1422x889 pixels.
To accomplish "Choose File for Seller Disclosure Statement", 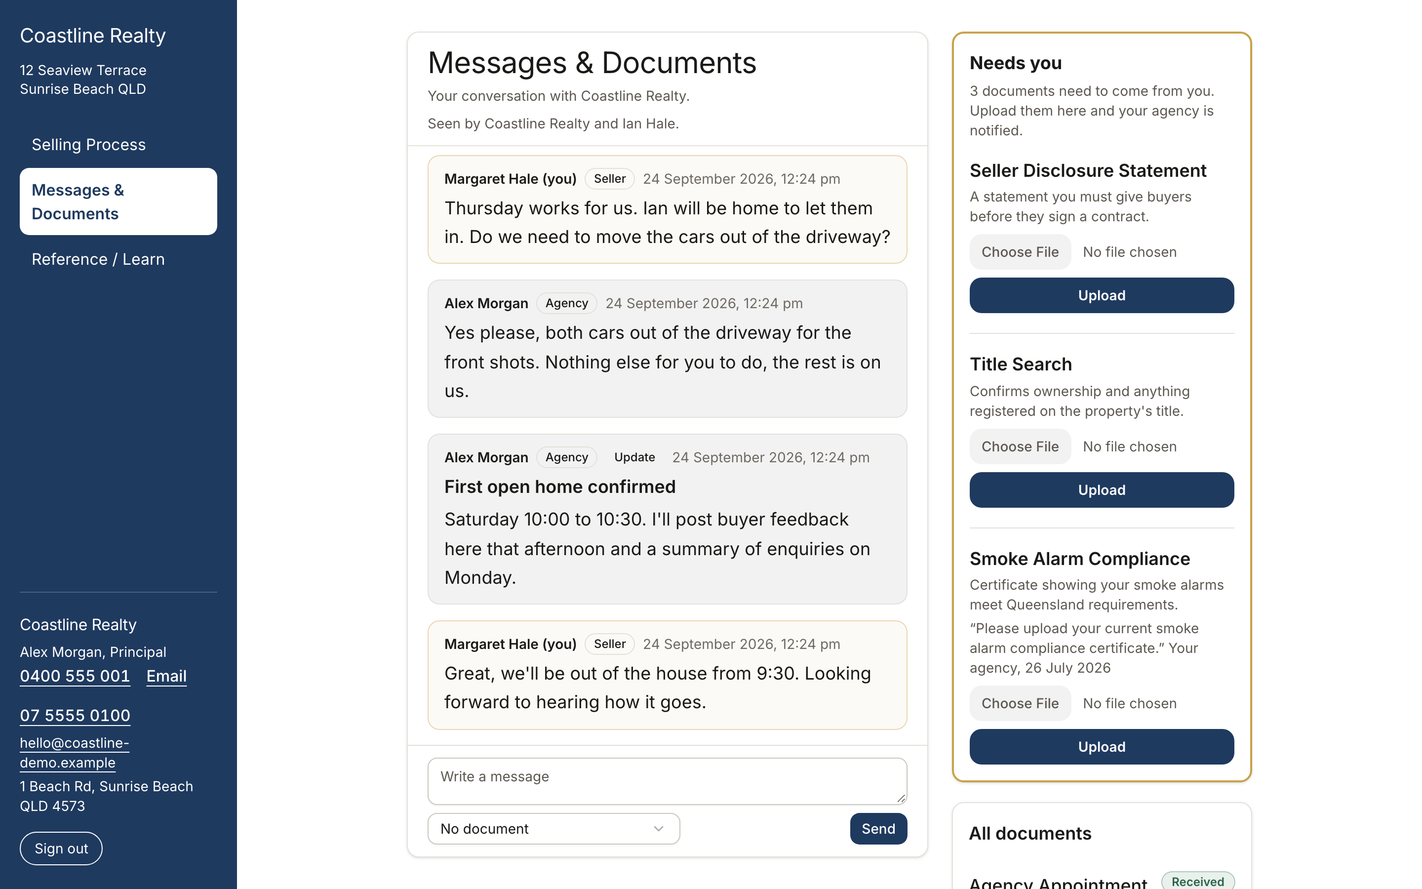I will pos(1020,252).
